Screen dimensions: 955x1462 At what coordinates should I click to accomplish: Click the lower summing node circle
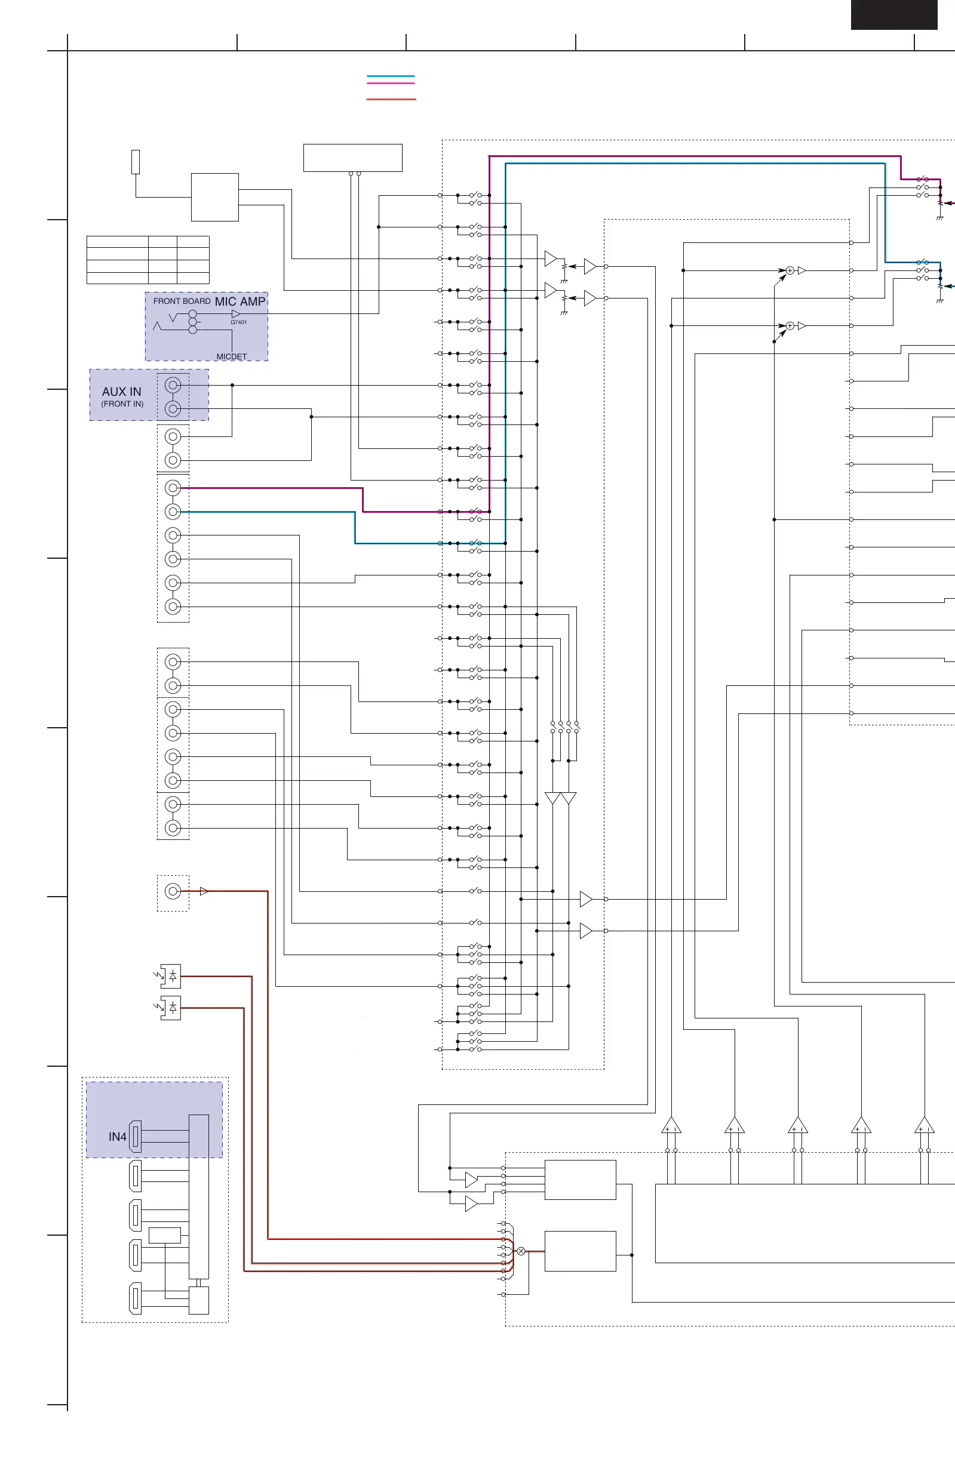[790, 325]
